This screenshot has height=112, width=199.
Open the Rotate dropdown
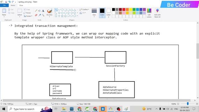(28, 16)
